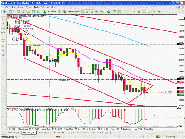Click the MonthlyPivot label on chart

tap(36, 46)
